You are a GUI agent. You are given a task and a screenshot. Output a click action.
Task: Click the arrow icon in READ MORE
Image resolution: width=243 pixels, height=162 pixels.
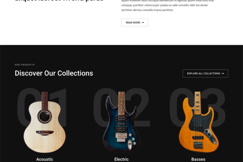[x=143, y=22]
